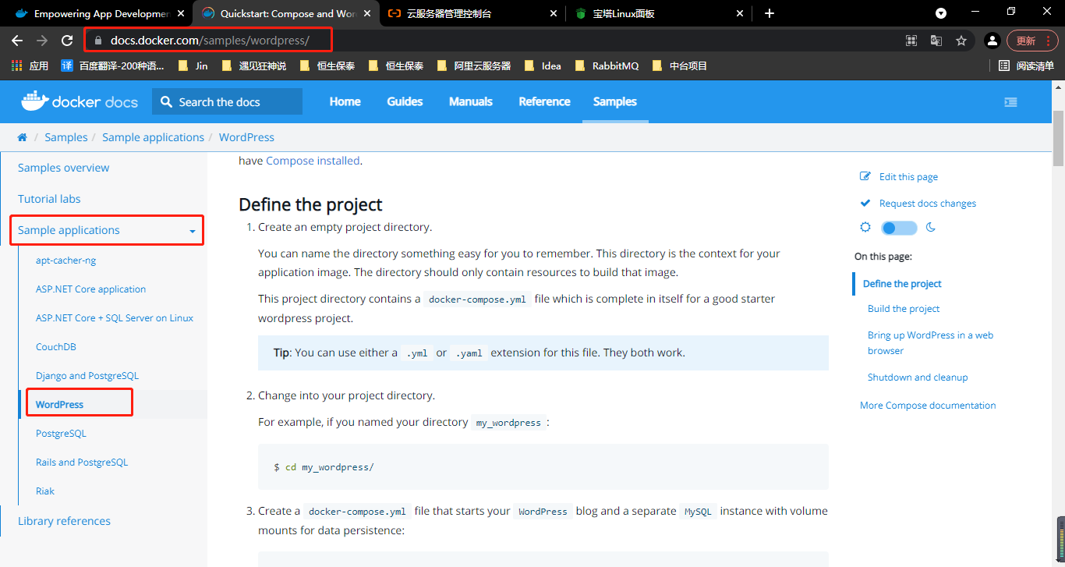This screenshot has width=1065, height=567.
Task: Open Rails and PostgreSQL sample
Action: (x=82, y=462)
